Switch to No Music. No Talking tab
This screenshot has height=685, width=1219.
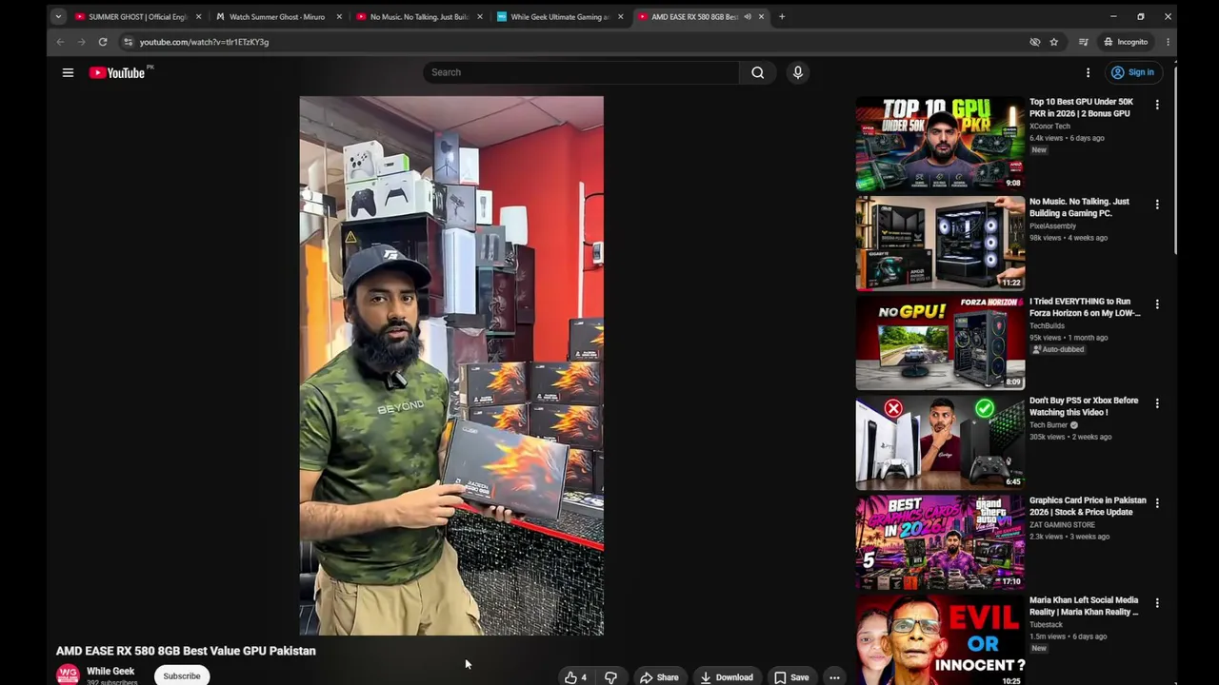coord(418,16)
